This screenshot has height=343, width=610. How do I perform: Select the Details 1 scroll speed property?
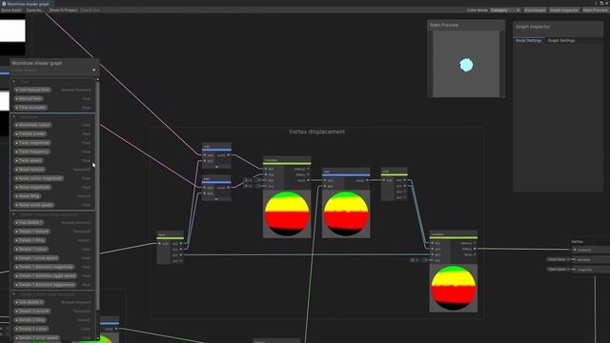(x=36, y=258)
